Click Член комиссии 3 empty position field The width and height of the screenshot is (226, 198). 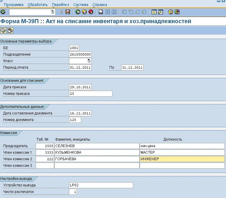182,166
